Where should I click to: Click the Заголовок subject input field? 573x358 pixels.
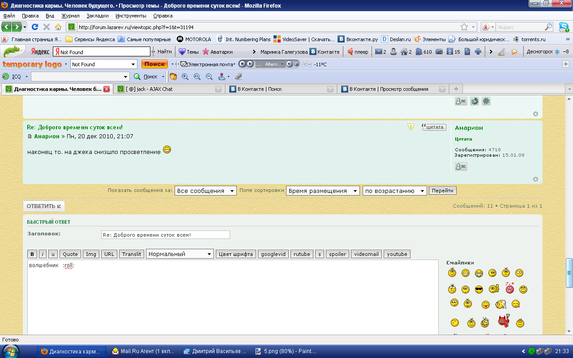pyautogui.click(x=165, y=235)
